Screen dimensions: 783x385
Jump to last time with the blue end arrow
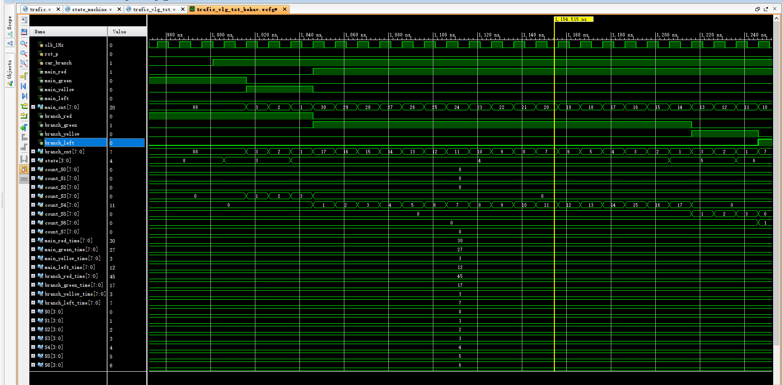[x=24, y=96]
